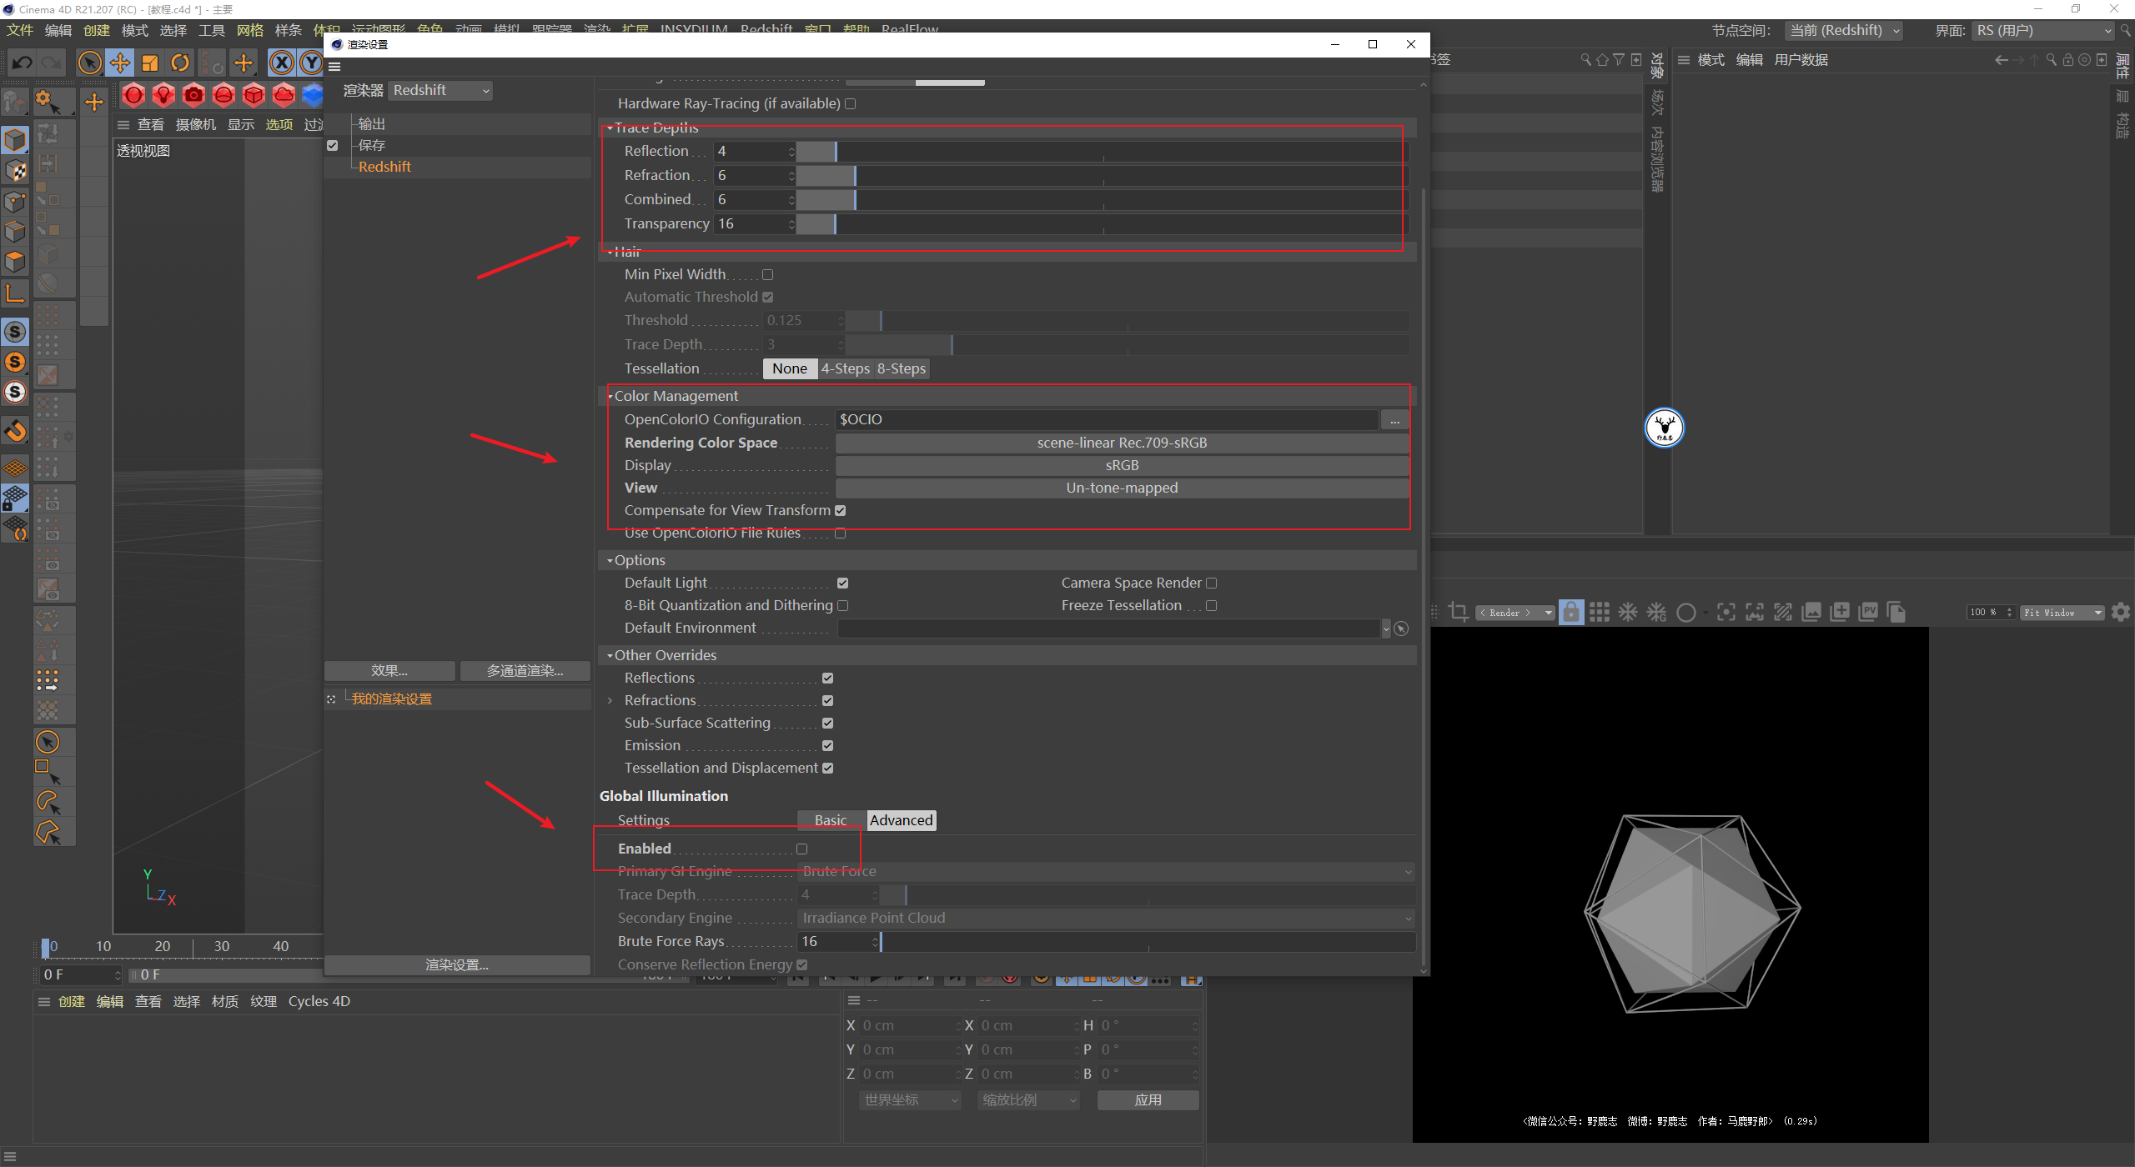Viewport: 2135px width, 1167px height.
Task: Uncheck Default Light option
Action: [842, 583]
